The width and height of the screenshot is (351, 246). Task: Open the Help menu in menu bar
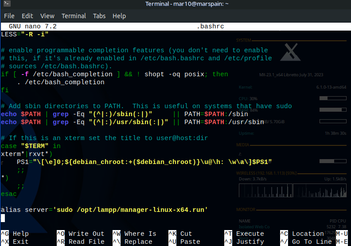pos(119,16)
